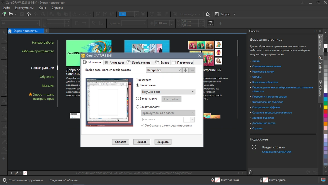Click the capture preview thumbnail in dialog

109,102
